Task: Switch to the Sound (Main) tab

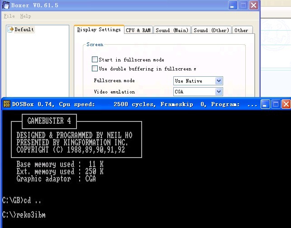Action: pos(172,30)
